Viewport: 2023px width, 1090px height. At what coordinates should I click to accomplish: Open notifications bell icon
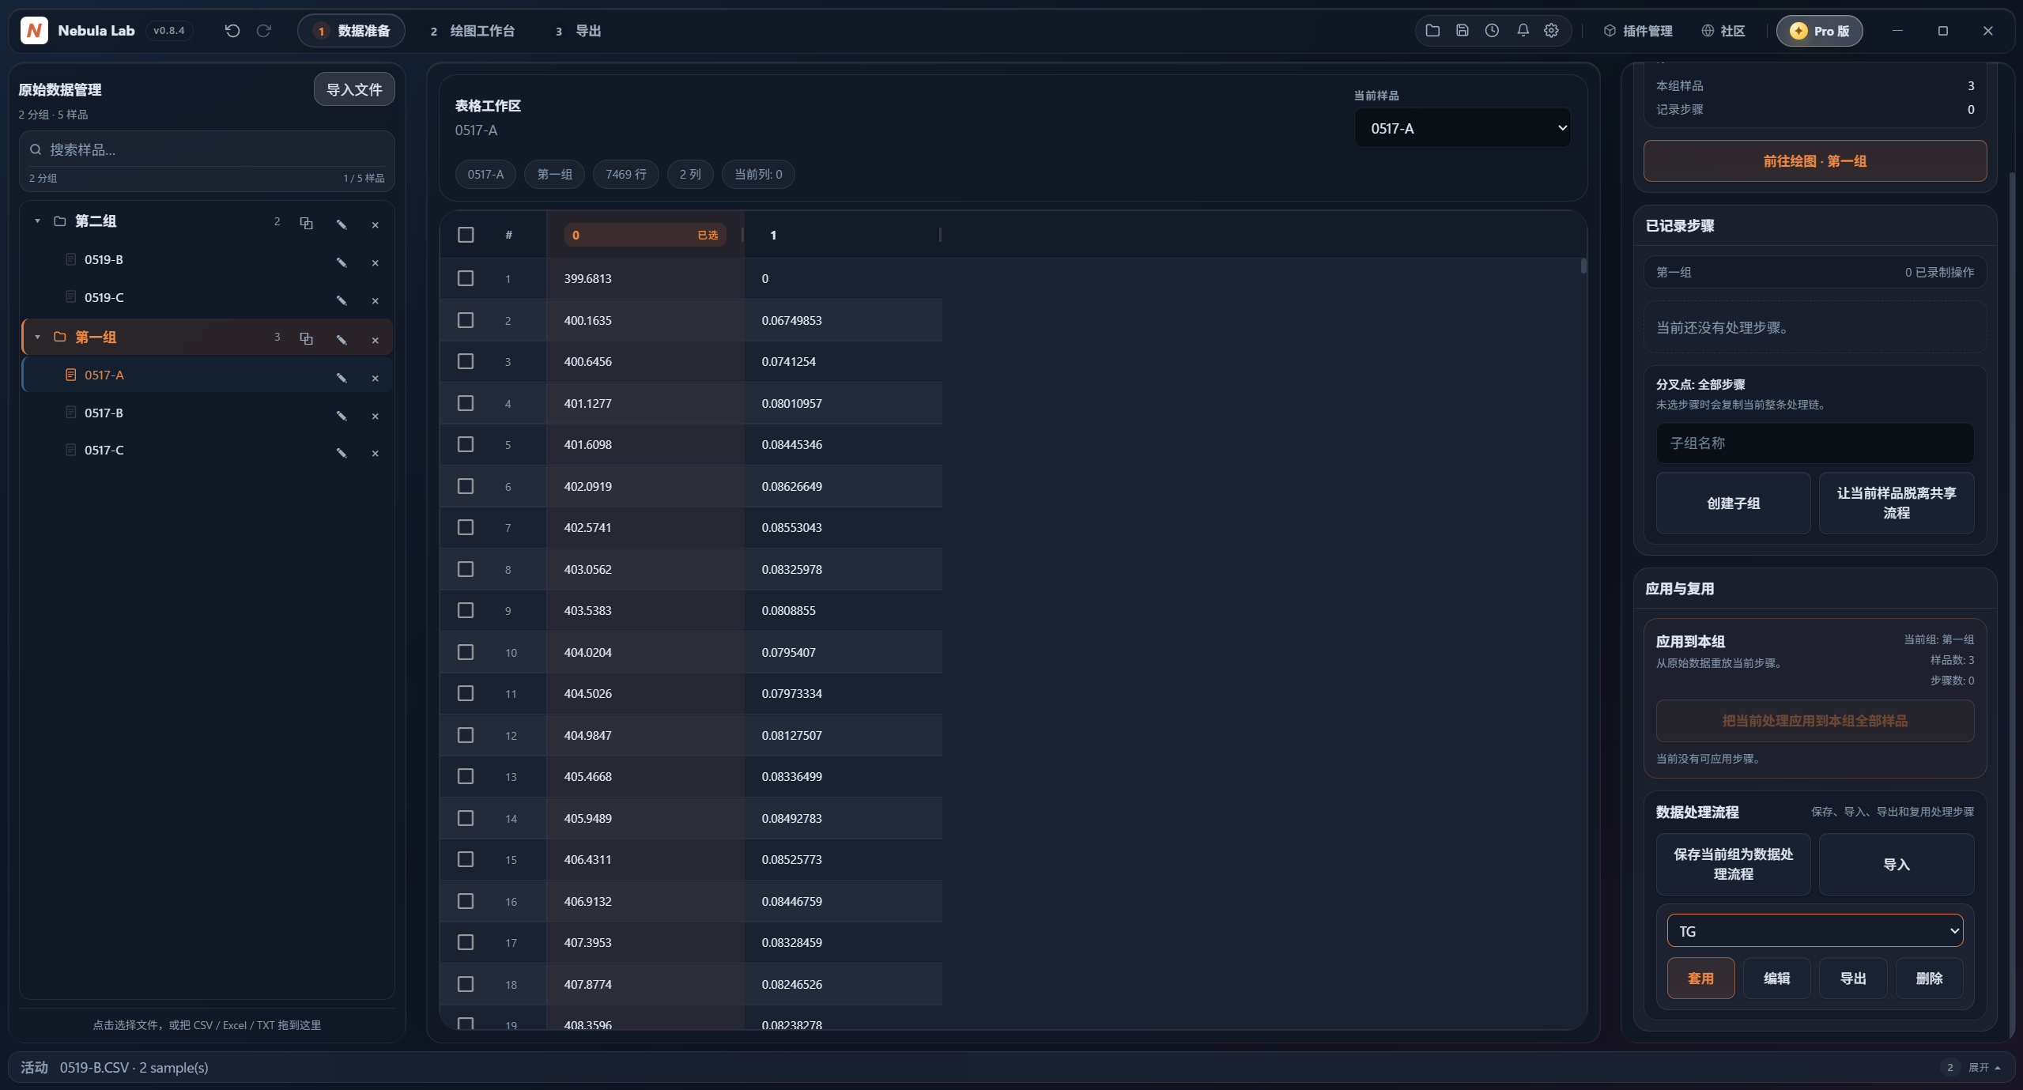[x=1523, y=31]
